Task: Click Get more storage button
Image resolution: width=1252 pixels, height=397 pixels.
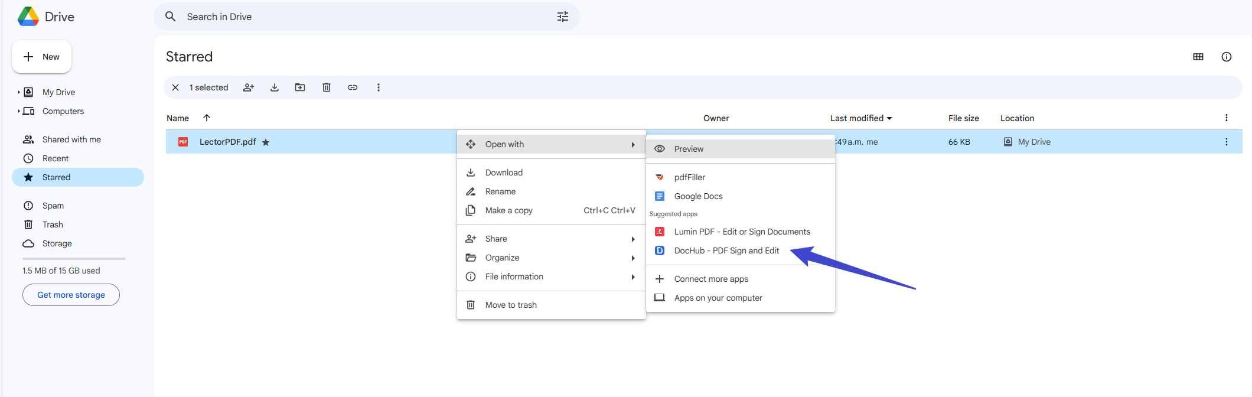Action: 71,295
